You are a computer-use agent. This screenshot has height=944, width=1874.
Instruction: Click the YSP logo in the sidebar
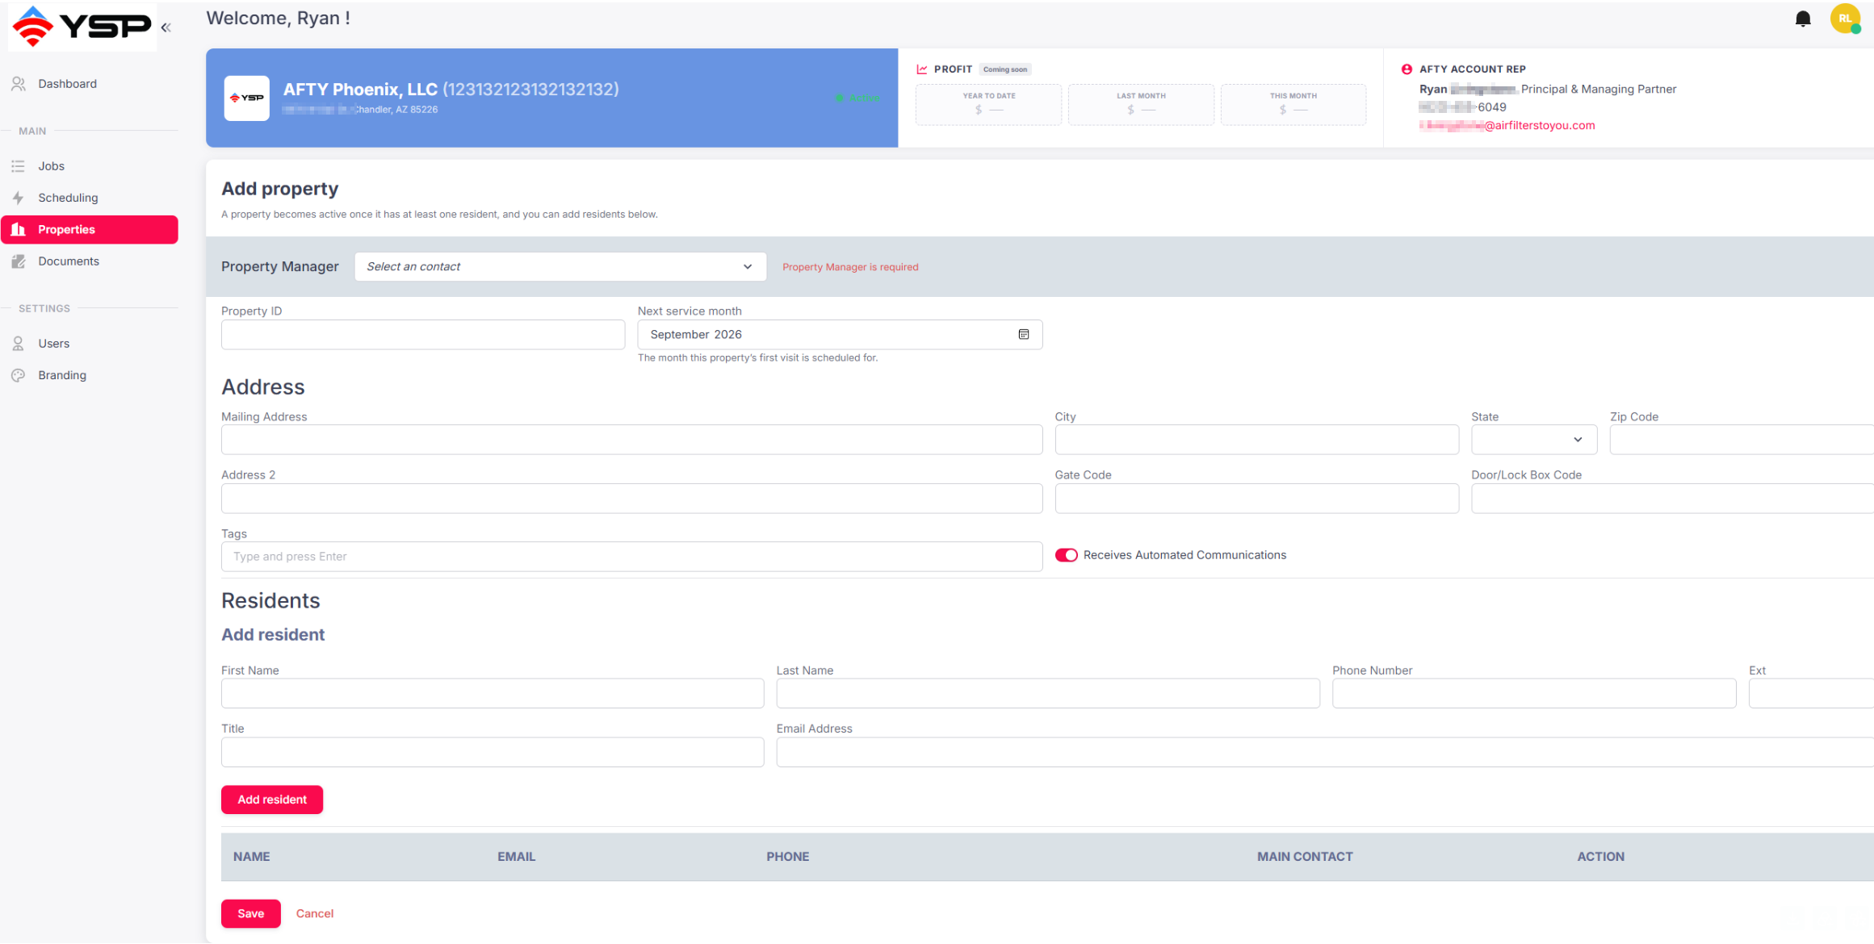click(82, 27)
